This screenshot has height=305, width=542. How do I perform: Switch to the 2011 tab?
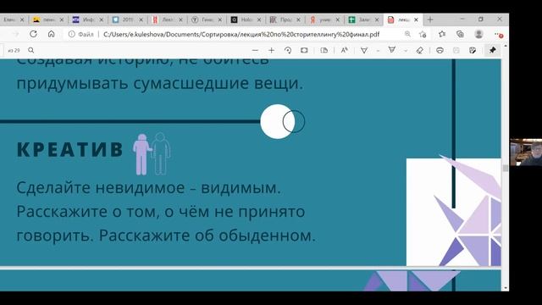127,19
